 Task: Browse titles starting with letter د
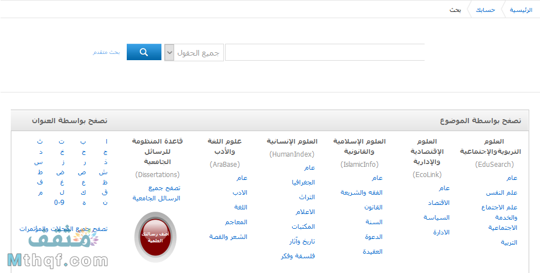[x=41, y=152]
